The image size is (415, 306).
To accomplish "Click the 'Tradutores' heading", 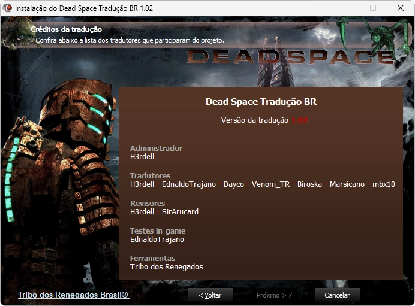I will (150, 175).
